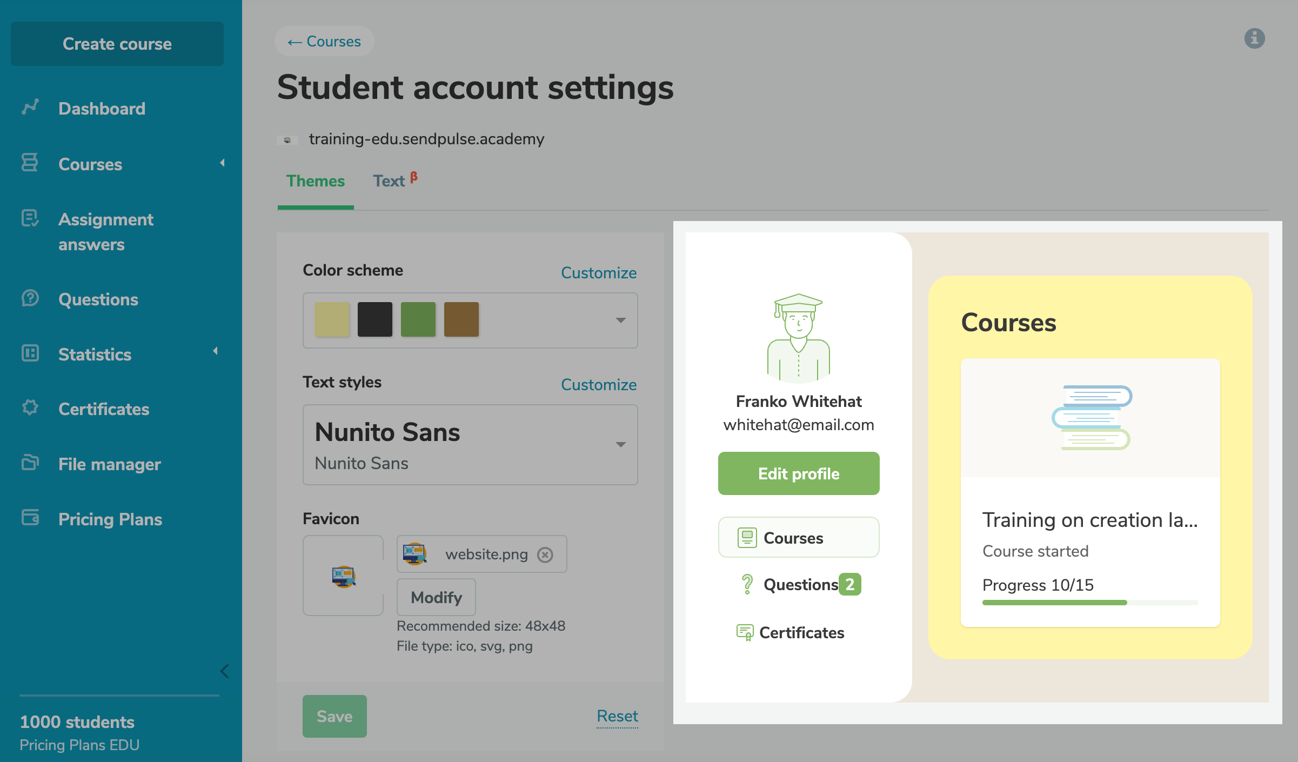Collapse the sidebar with the chevron arrow
Screen dimensions: 1298x762
pos(225,671)
